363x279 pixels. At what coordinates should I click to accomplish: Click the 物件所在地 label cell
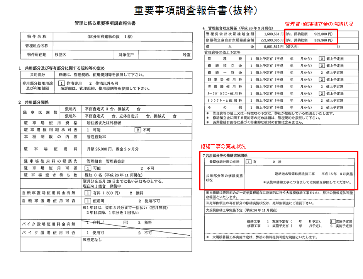37,55
